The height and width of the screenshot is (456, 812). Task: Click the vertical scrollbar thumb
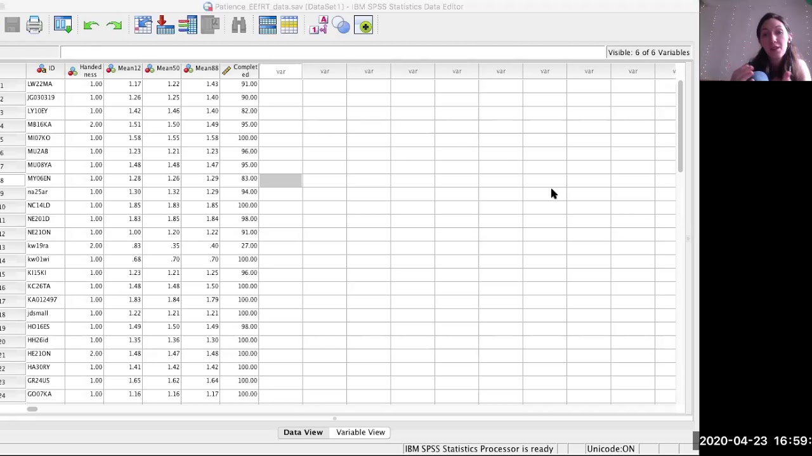(x=680, y=125)
